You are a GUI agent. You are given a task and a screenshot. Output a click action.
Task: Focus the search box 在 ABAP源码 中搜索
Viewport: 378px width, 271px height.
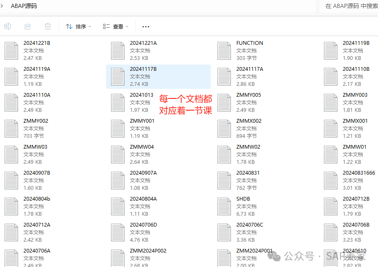click(x=349, y=6)
